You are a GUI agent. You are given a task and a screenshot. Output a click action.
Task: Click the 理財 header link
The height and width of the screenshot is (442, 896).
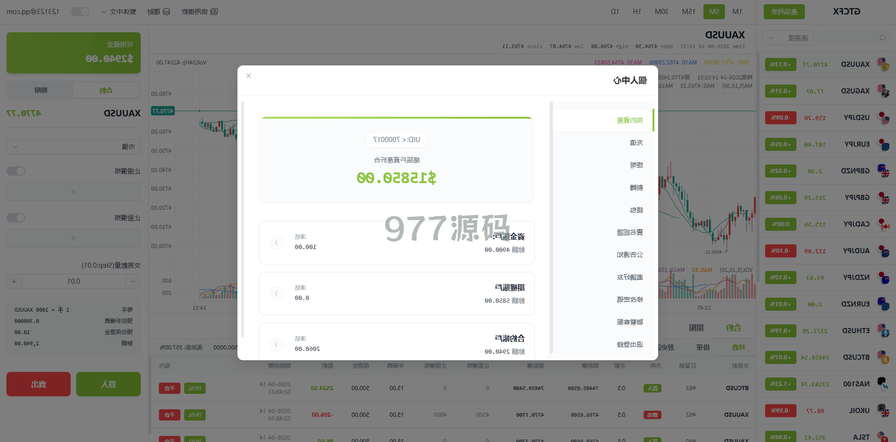point(158,12)
